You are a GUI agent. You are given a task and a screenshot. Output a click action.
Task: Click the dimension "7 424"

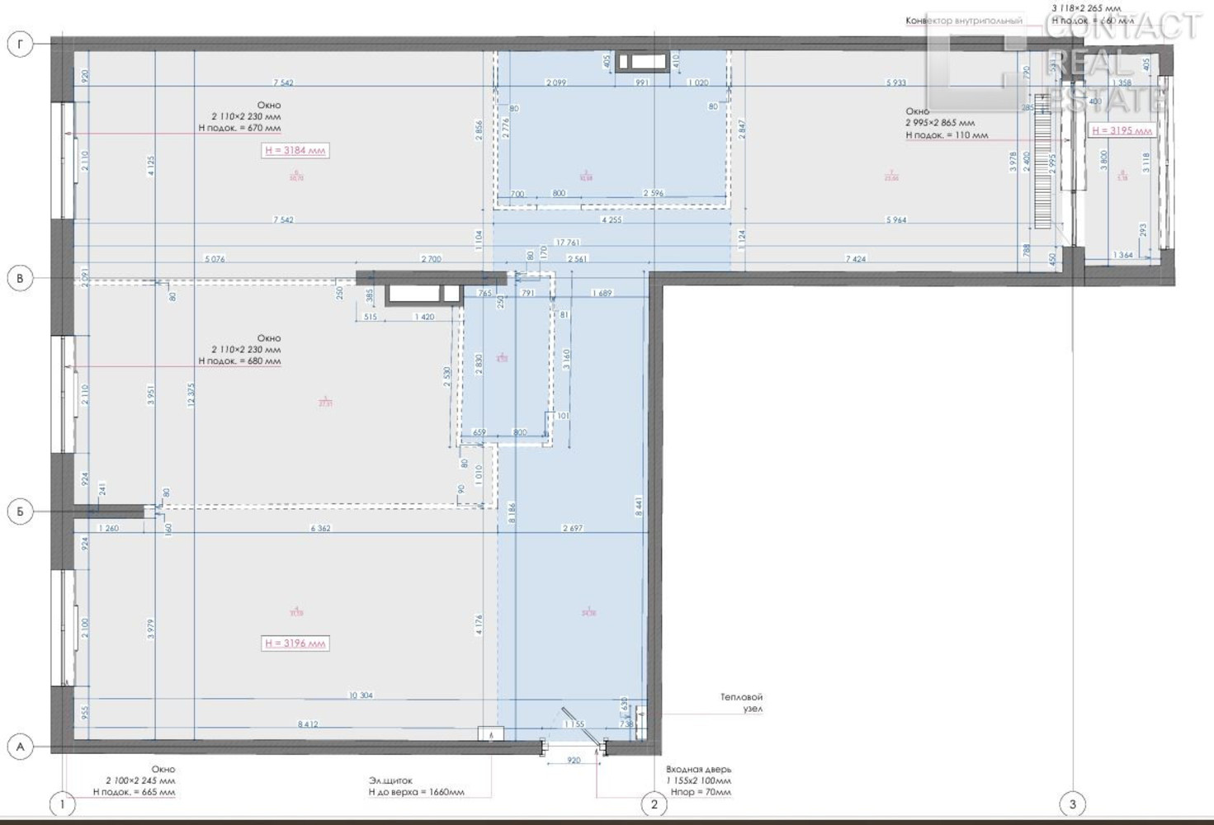pyautogui.click(x=856, y=259)
